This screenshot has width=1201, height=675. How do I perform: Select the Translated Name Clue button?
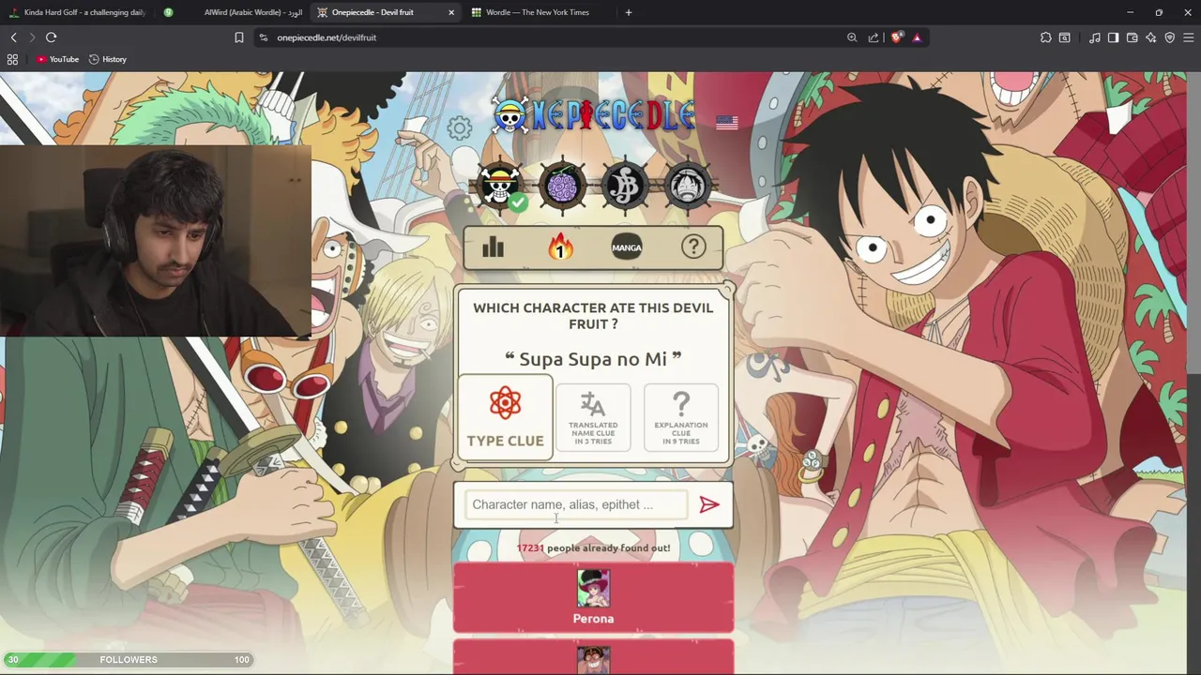click(593, 417)
